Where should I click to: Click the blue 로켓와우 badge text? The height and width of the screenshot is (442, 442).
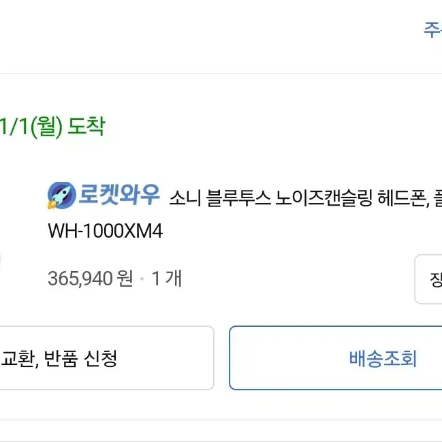[x=119, y=194]
